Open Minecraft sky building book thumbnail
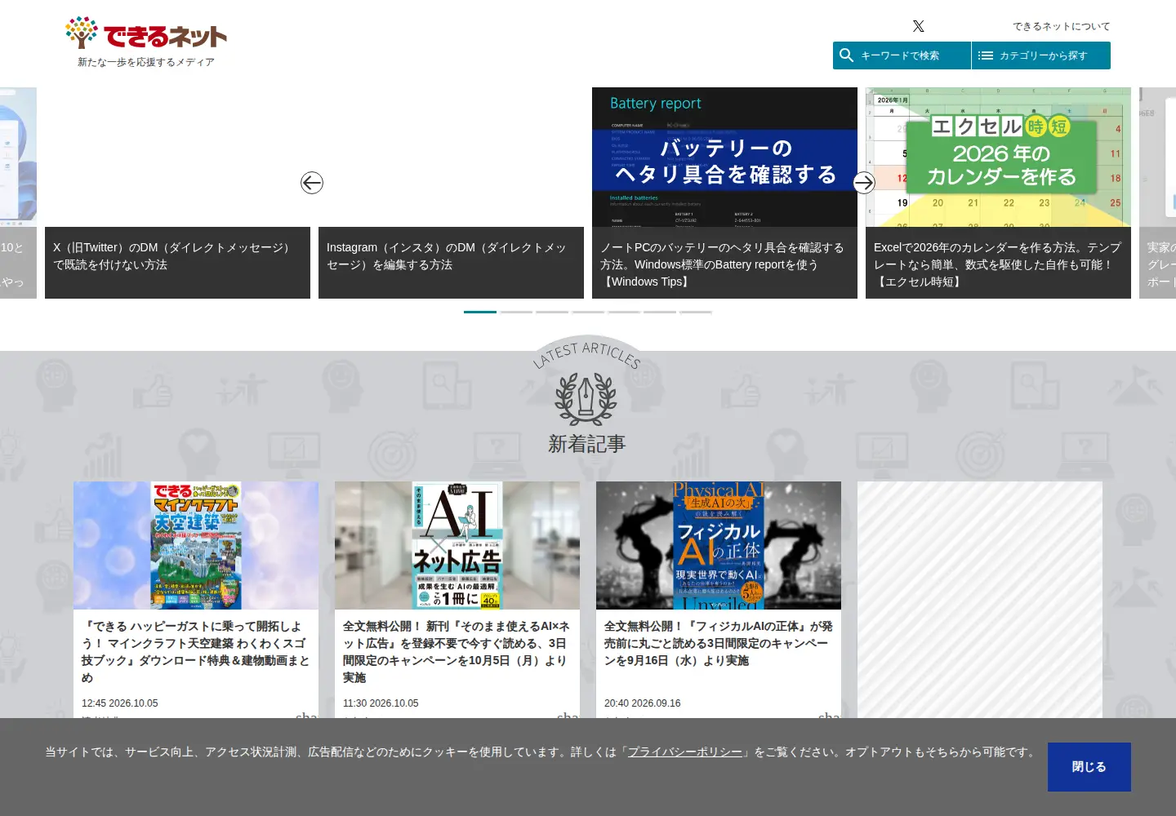The height and width of the screenshot is (816, 1176). point(196,545)
